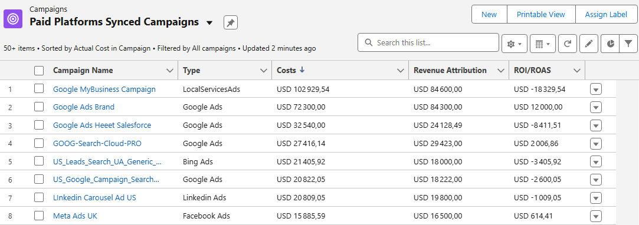
Task: Click the cost value USD 102 929,54
Action: 303,89
